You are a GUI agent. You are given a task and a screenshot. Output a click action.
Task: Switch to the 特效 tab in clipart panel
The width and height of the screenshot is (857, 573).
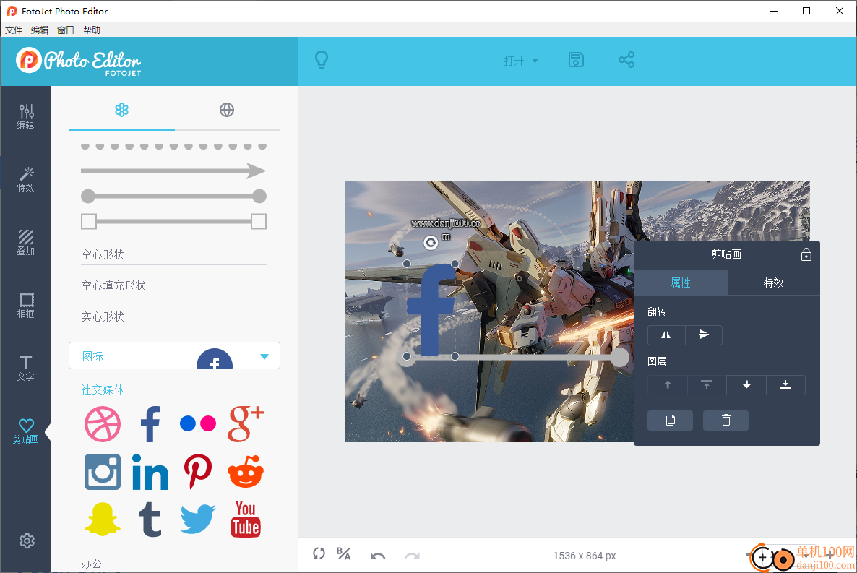[773, 283]
